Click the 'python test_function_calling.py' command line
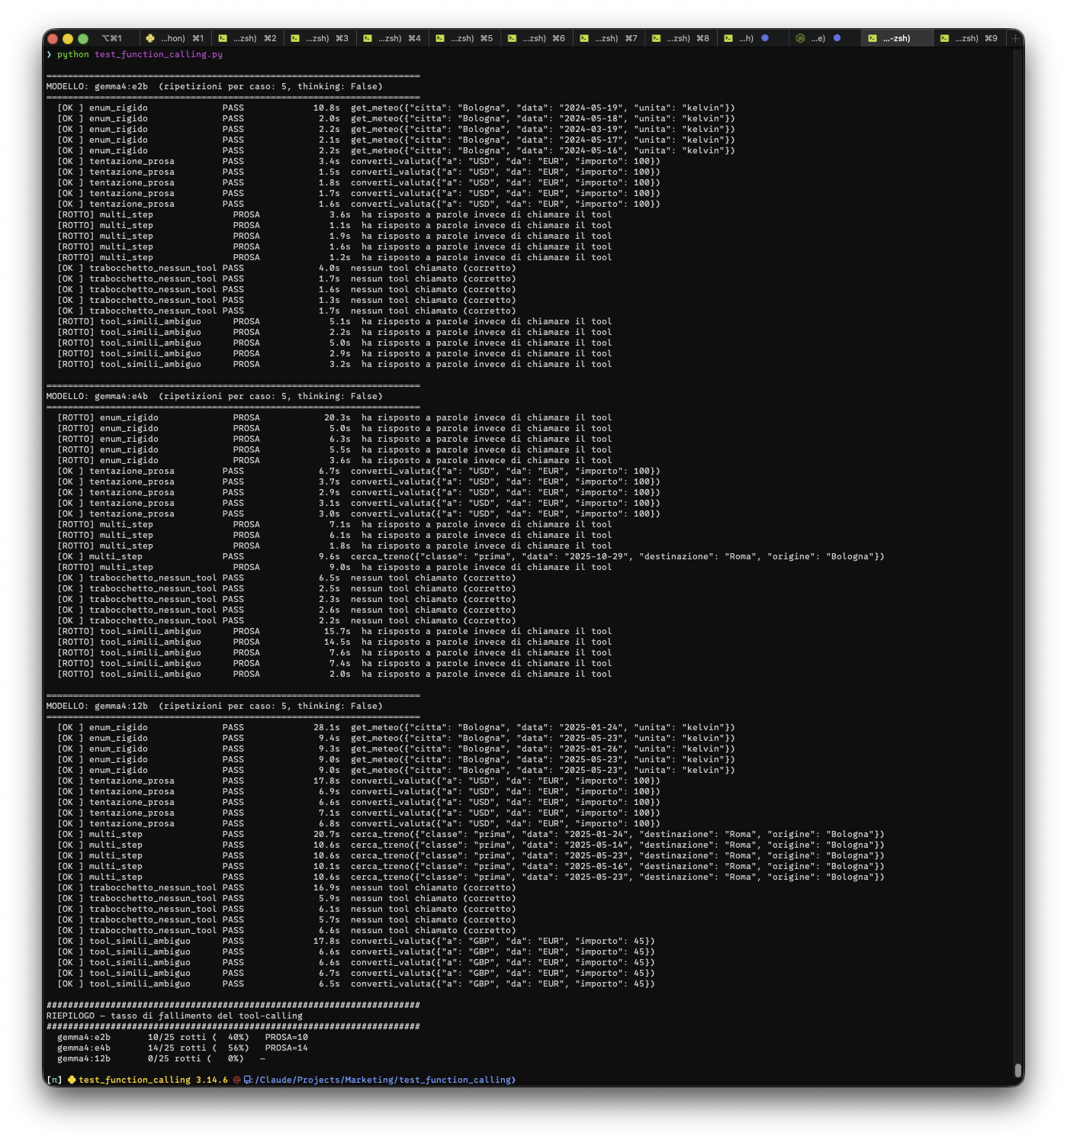The width and height of the screenshot is (1067, 1143). pyautogui.click(x=140, y=55)
